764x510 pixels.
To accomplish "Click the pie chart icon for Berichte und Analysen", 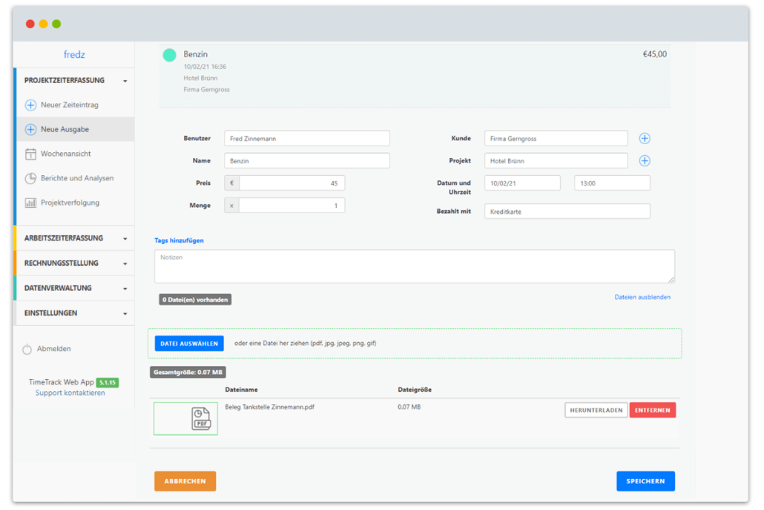I will [30, 178].
